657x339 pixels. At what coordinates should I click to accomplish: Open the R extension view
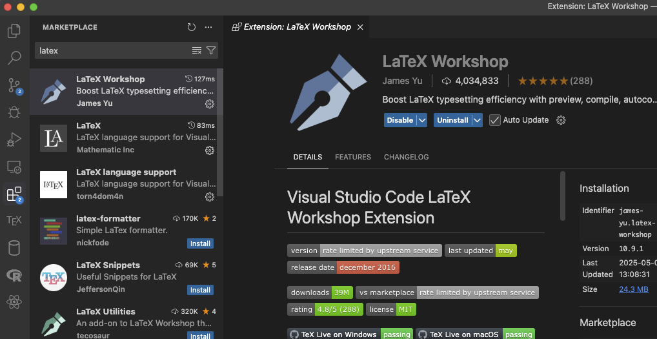point(14,275)
